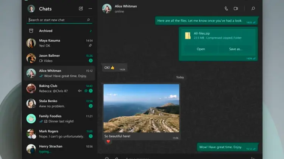The image size is (284, 159).
Task: Click the search magnifier in chat list
Action: [89, 20]
